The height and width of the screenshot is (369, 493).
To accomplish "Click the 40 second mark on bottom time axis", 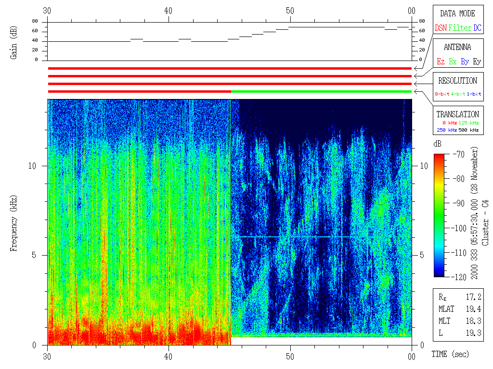I will (x=169, y=357).
